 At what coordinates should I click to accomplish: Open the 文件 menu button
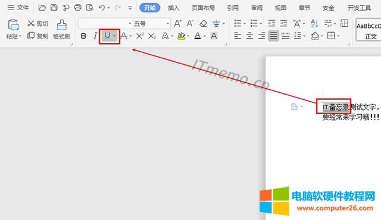point(18,8)
